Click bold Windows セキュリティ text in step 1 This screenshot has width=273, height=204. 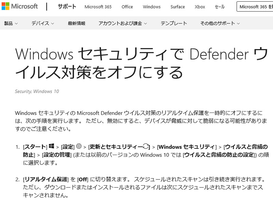pos(187,147)
